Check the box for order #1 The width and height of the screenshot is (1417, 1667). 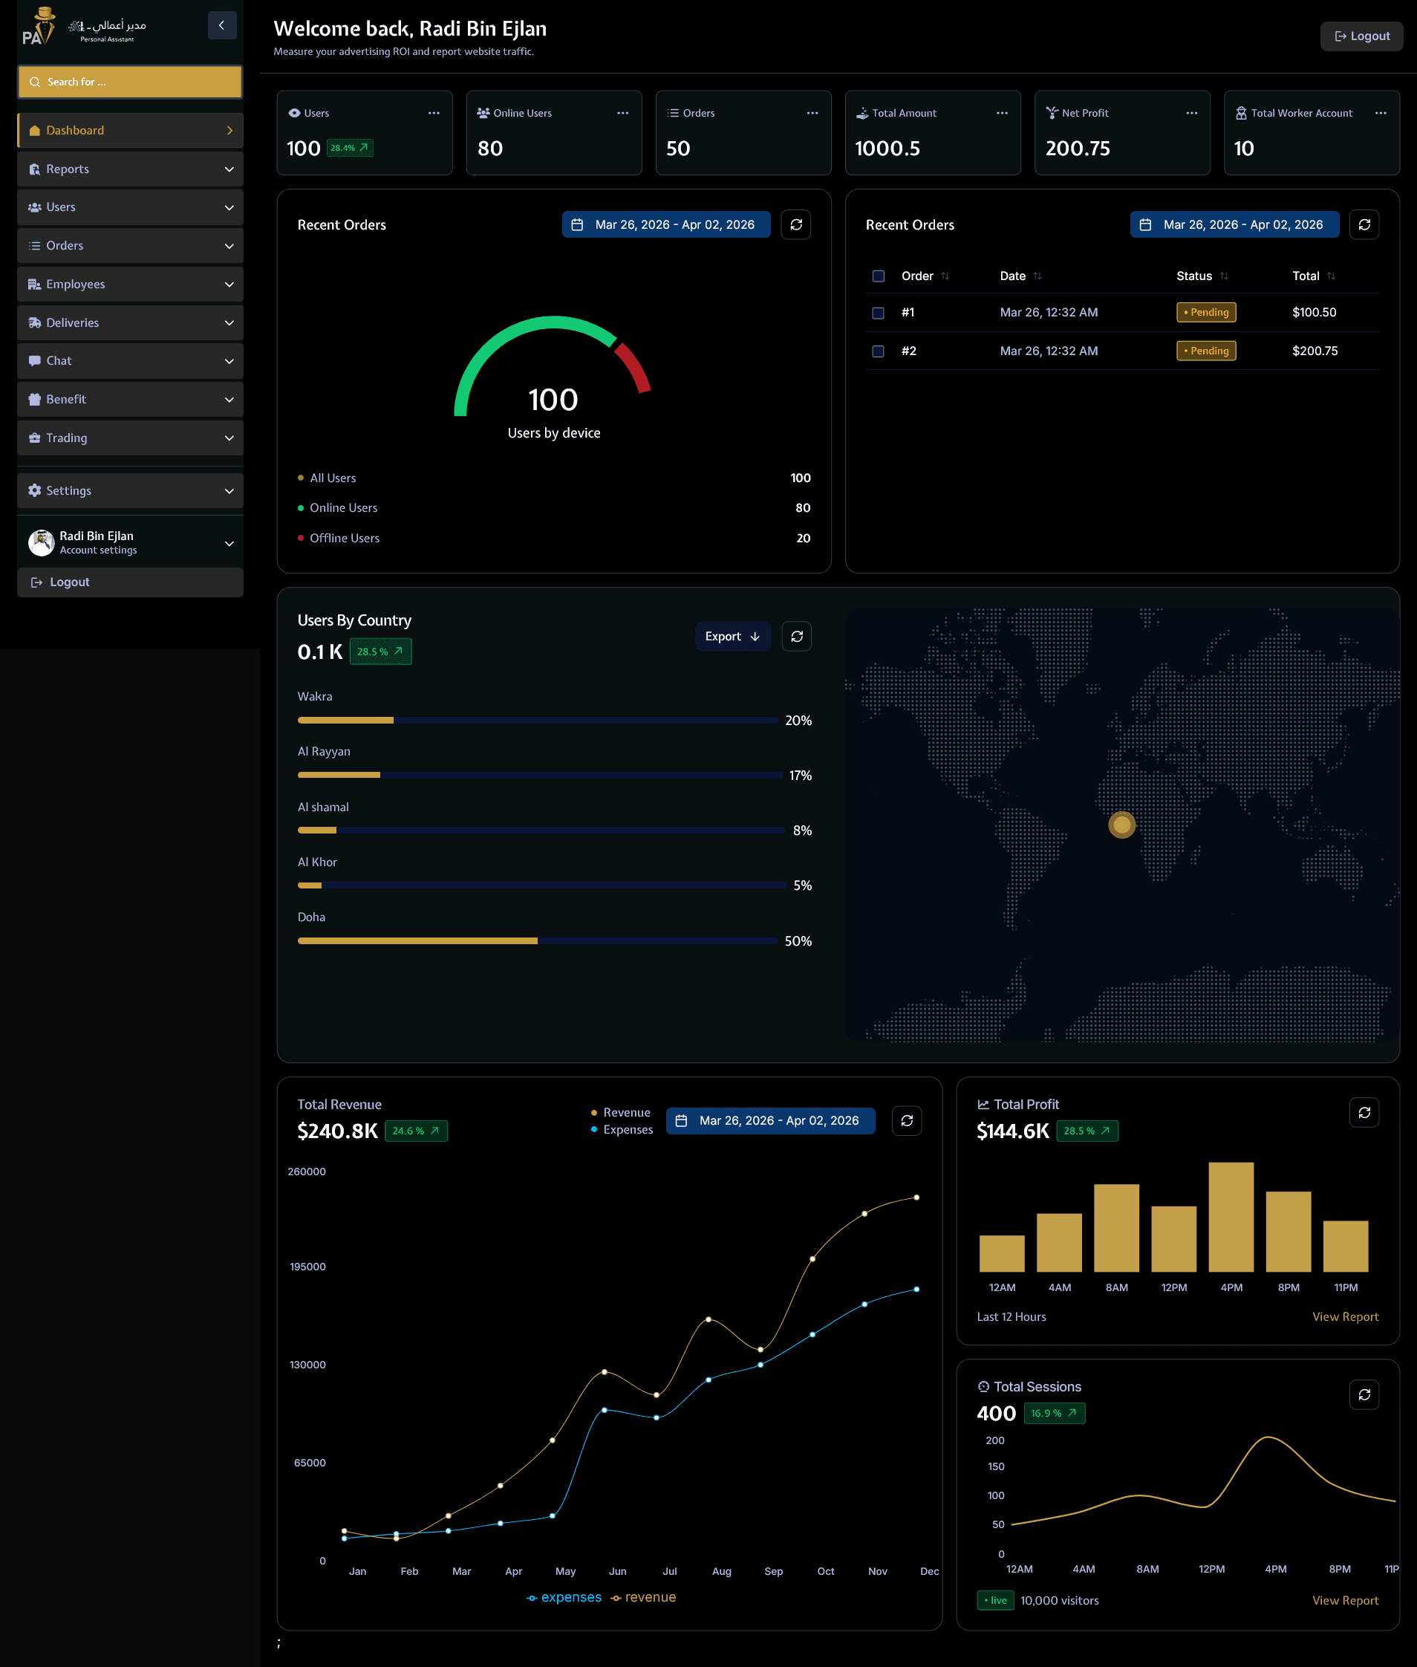[878, 313]
